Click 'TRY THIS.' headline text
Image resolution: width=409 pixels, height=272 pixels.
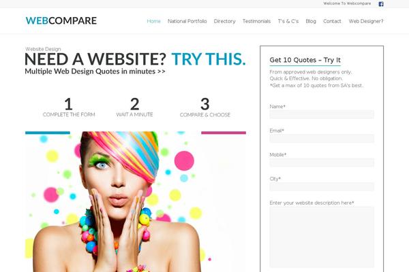(209, 59)
